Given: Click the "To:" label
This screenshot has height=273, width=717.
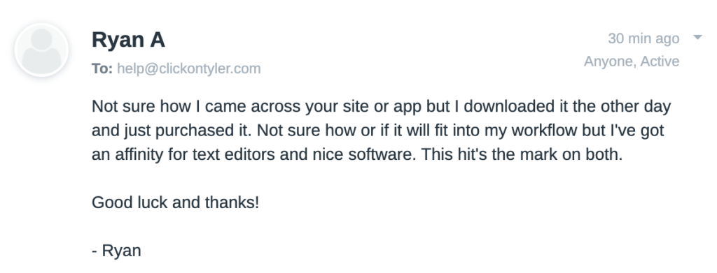Looking at the screenshot, I should coord(102,68).
